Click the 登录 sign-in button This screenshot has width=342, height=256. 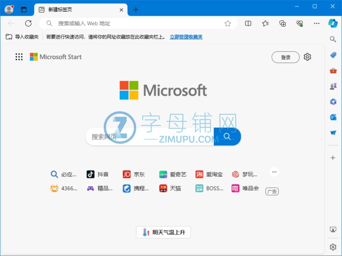(x=285, y=57)
